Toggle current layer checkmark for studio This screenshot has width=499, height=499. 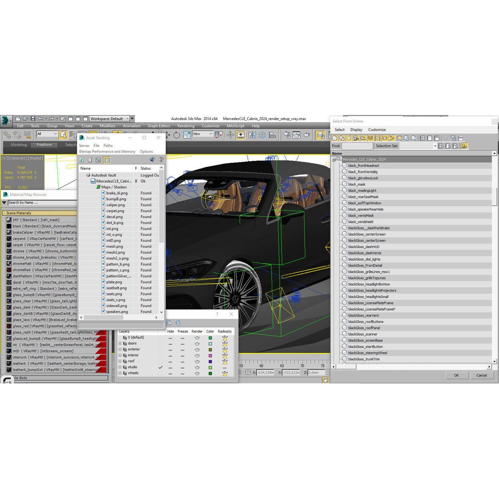click(x=160, y=367)
